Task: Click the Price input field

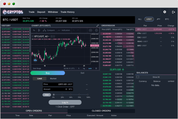Action: [x=58, y=84]
